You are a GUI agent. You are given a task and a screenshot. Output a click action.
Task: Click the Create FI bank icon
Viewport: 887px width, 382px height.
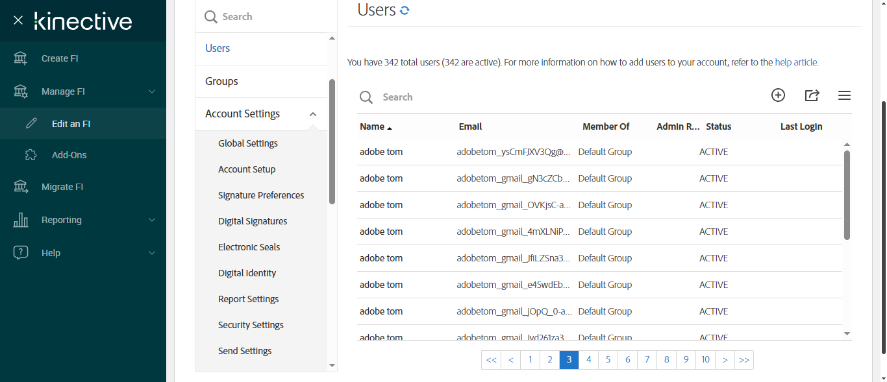point(21,58)
